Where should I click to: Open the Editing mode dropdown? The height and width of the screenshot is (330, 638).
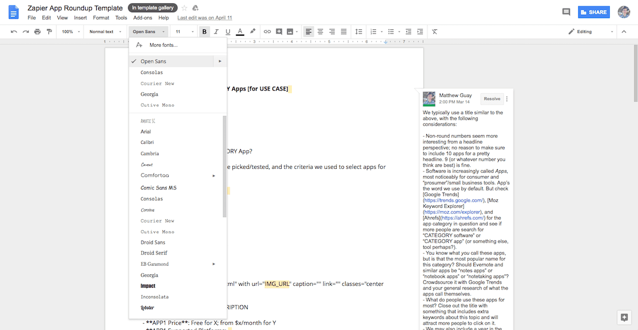pyautogui.click(x=590, y=31)
